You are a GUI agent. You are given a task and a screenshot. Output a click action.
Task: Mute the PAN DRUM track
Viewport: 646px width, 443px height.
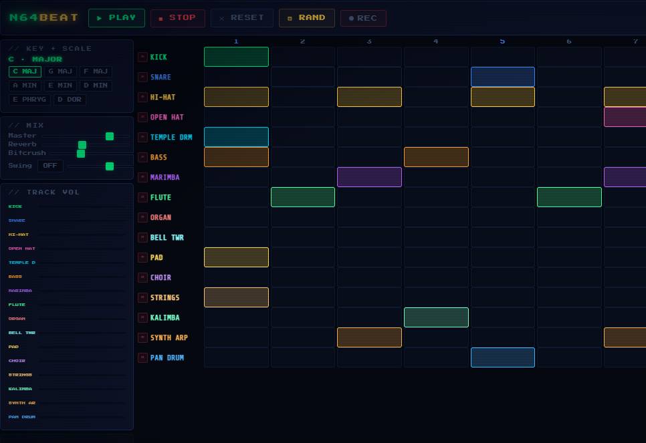pyautogui.click(x=142, y=357)
